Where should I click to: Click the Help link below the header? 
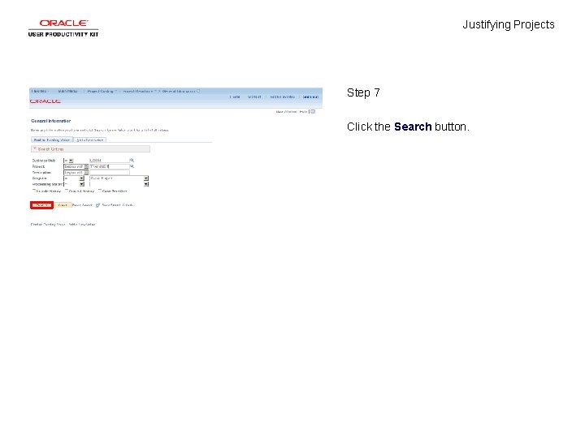pos(303,112)
